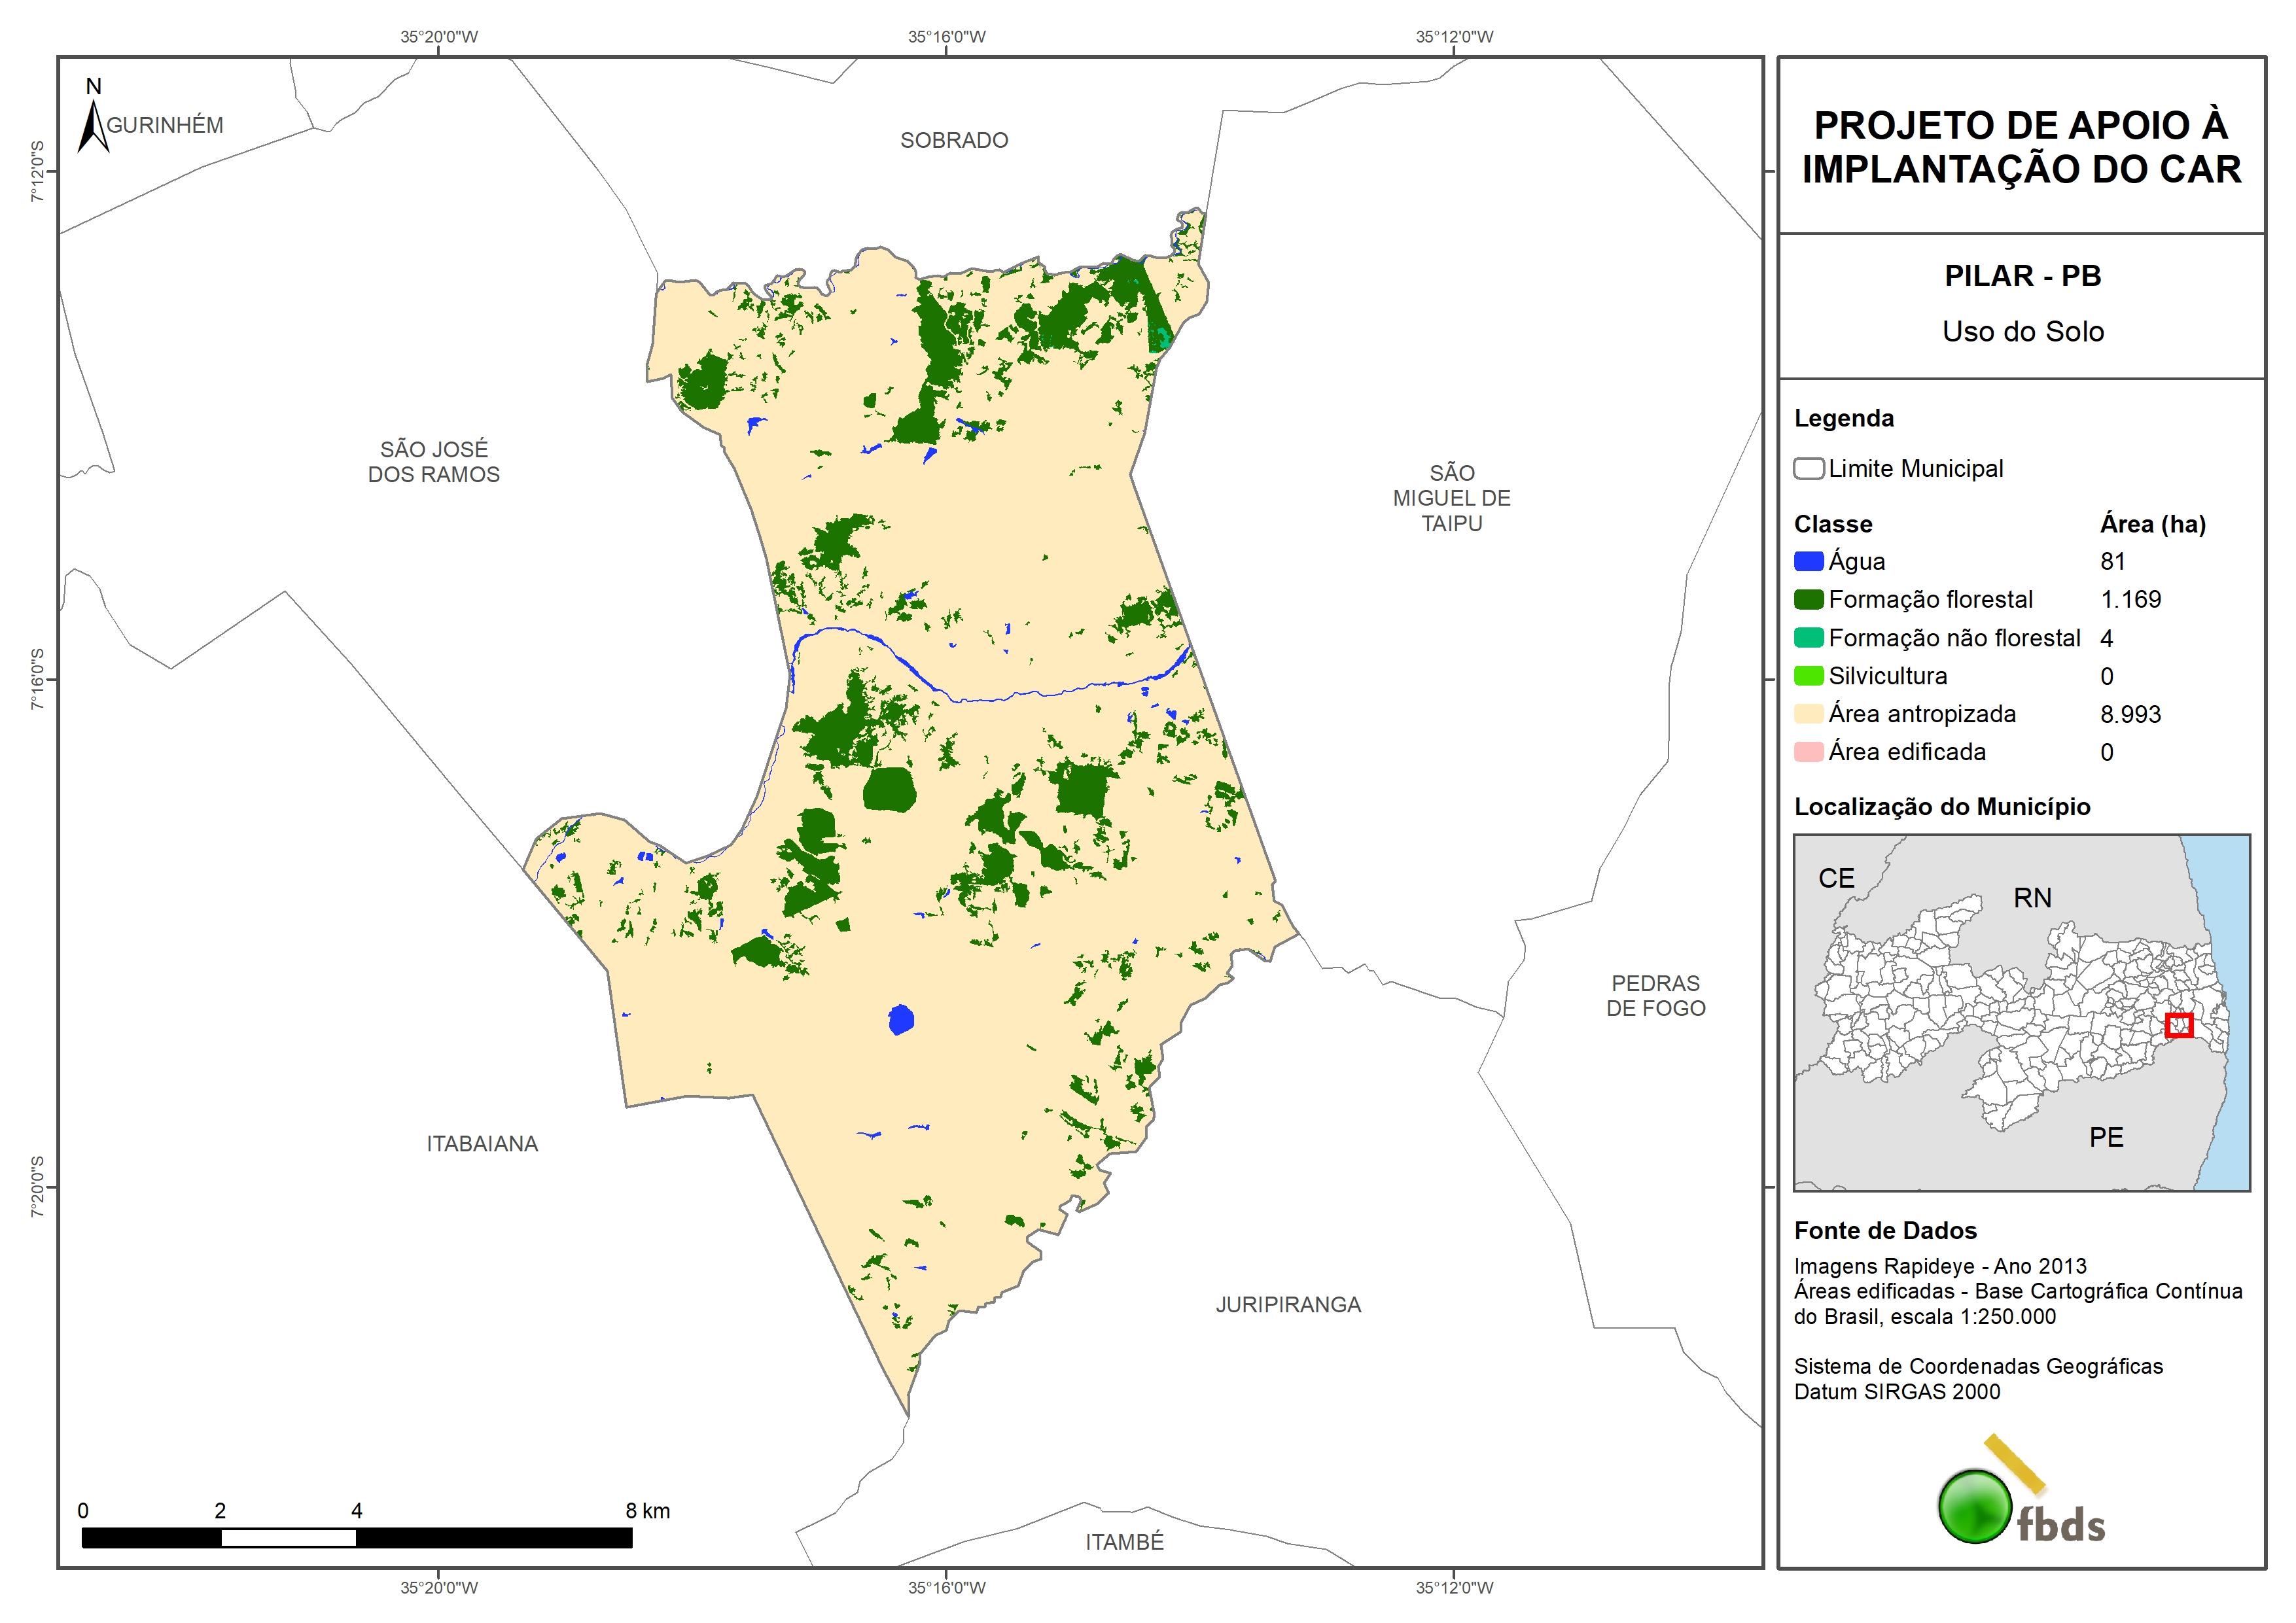Click the Limite Municipal legend symbol
Viewport: 2296px width, 1623px height.
[1808, 469]
